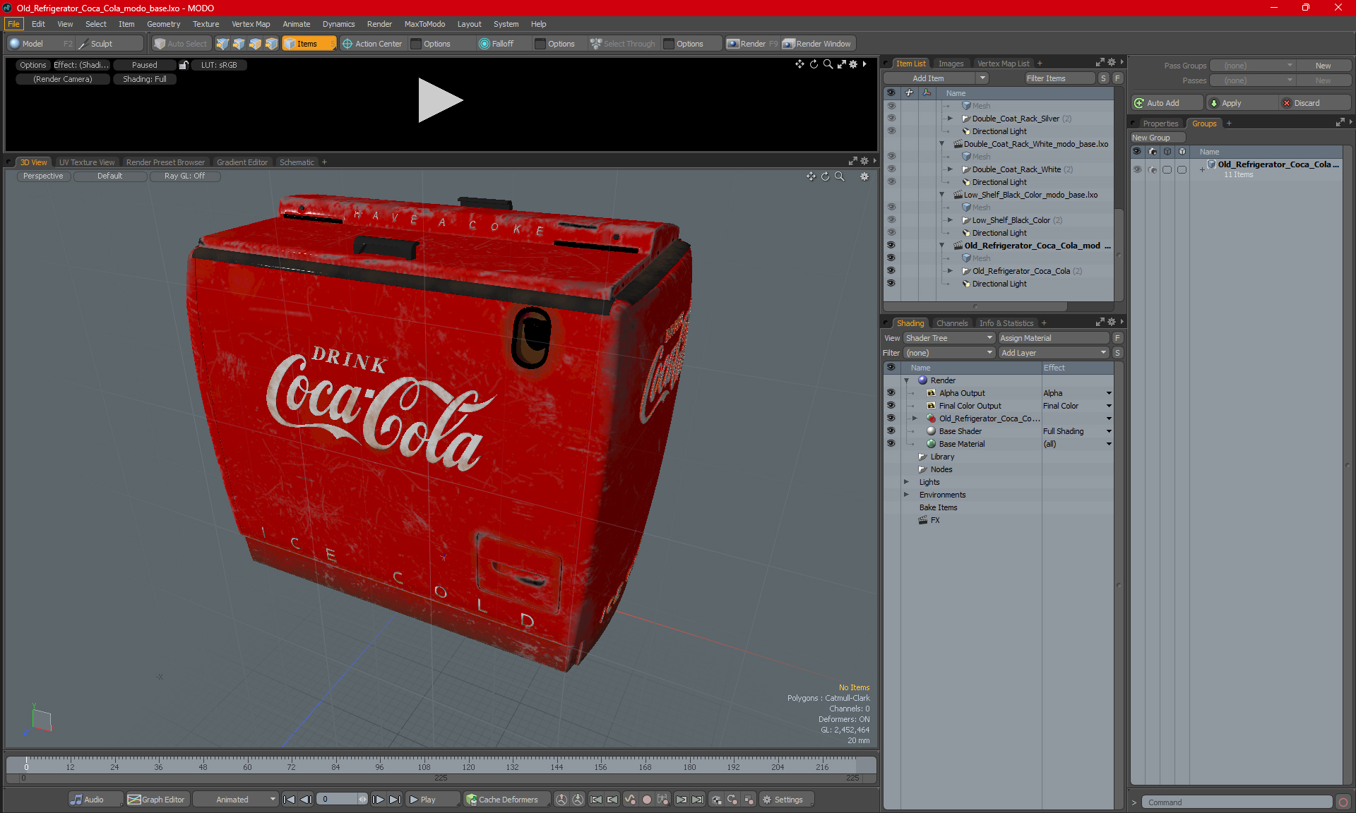Expand Lights in Shader Tree
The width and height of the screenshot is (1356, 813).
906,482
